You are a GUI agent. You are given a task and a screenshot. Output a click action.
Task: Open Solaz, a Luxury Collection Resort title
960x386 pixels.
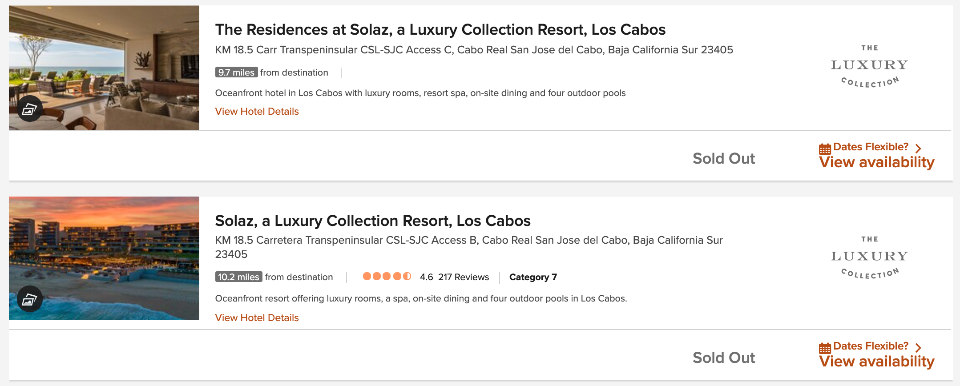point(372,221)
